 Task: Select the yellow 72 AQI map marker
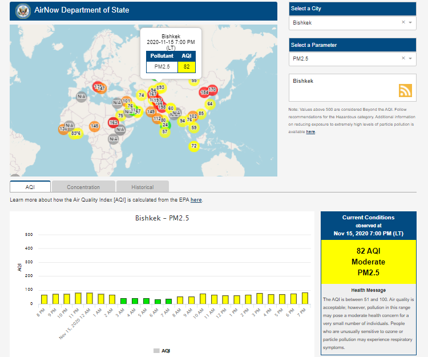[194, 146]
